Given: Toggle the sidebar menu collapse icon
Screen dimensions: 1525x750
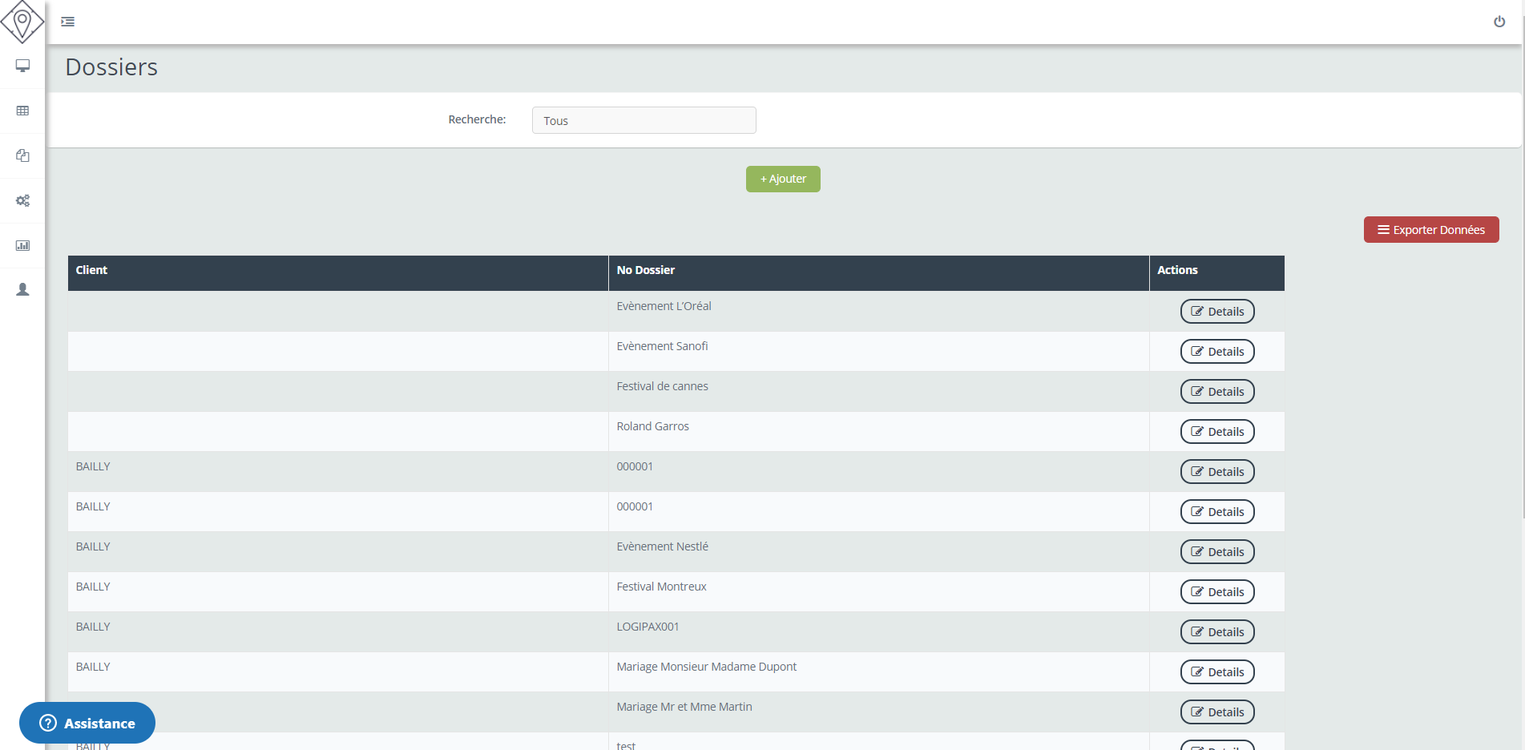Looking at the screenshot, I should tap(68, 22).
